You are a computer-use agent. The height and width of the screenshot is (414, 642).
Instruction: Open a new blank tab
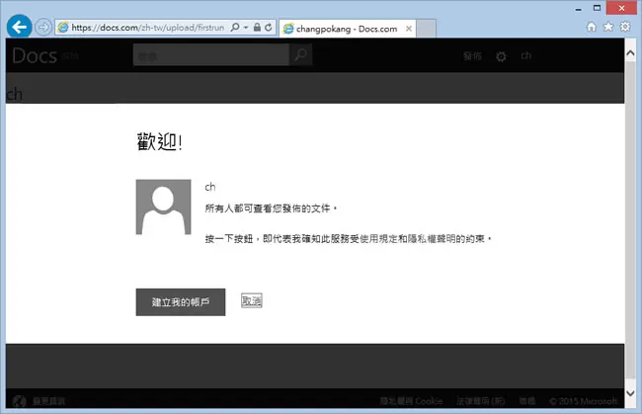[427, 29]
